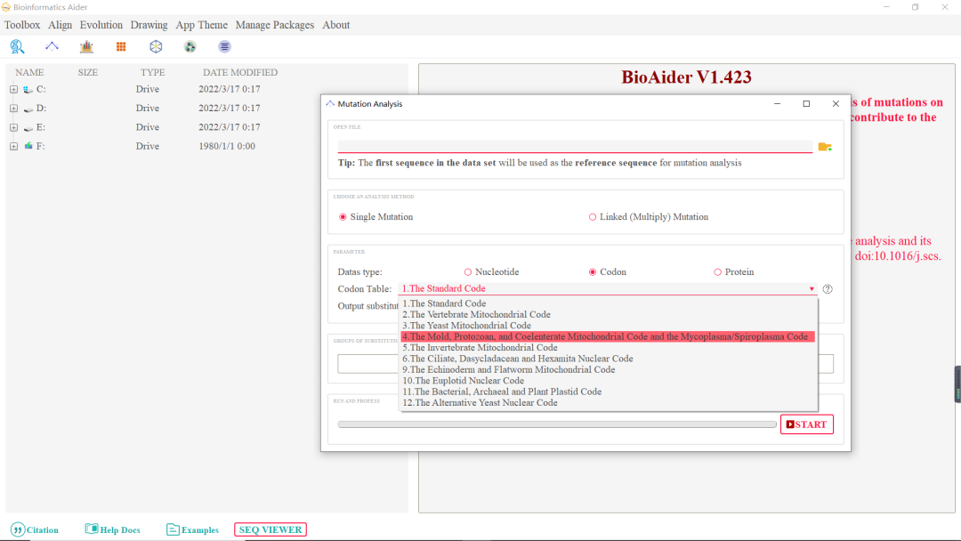Viewport: 961px width, 541px height.
Task: Select Linked (Multiply) Mutation radio button
Action: [x=592, y=217]
